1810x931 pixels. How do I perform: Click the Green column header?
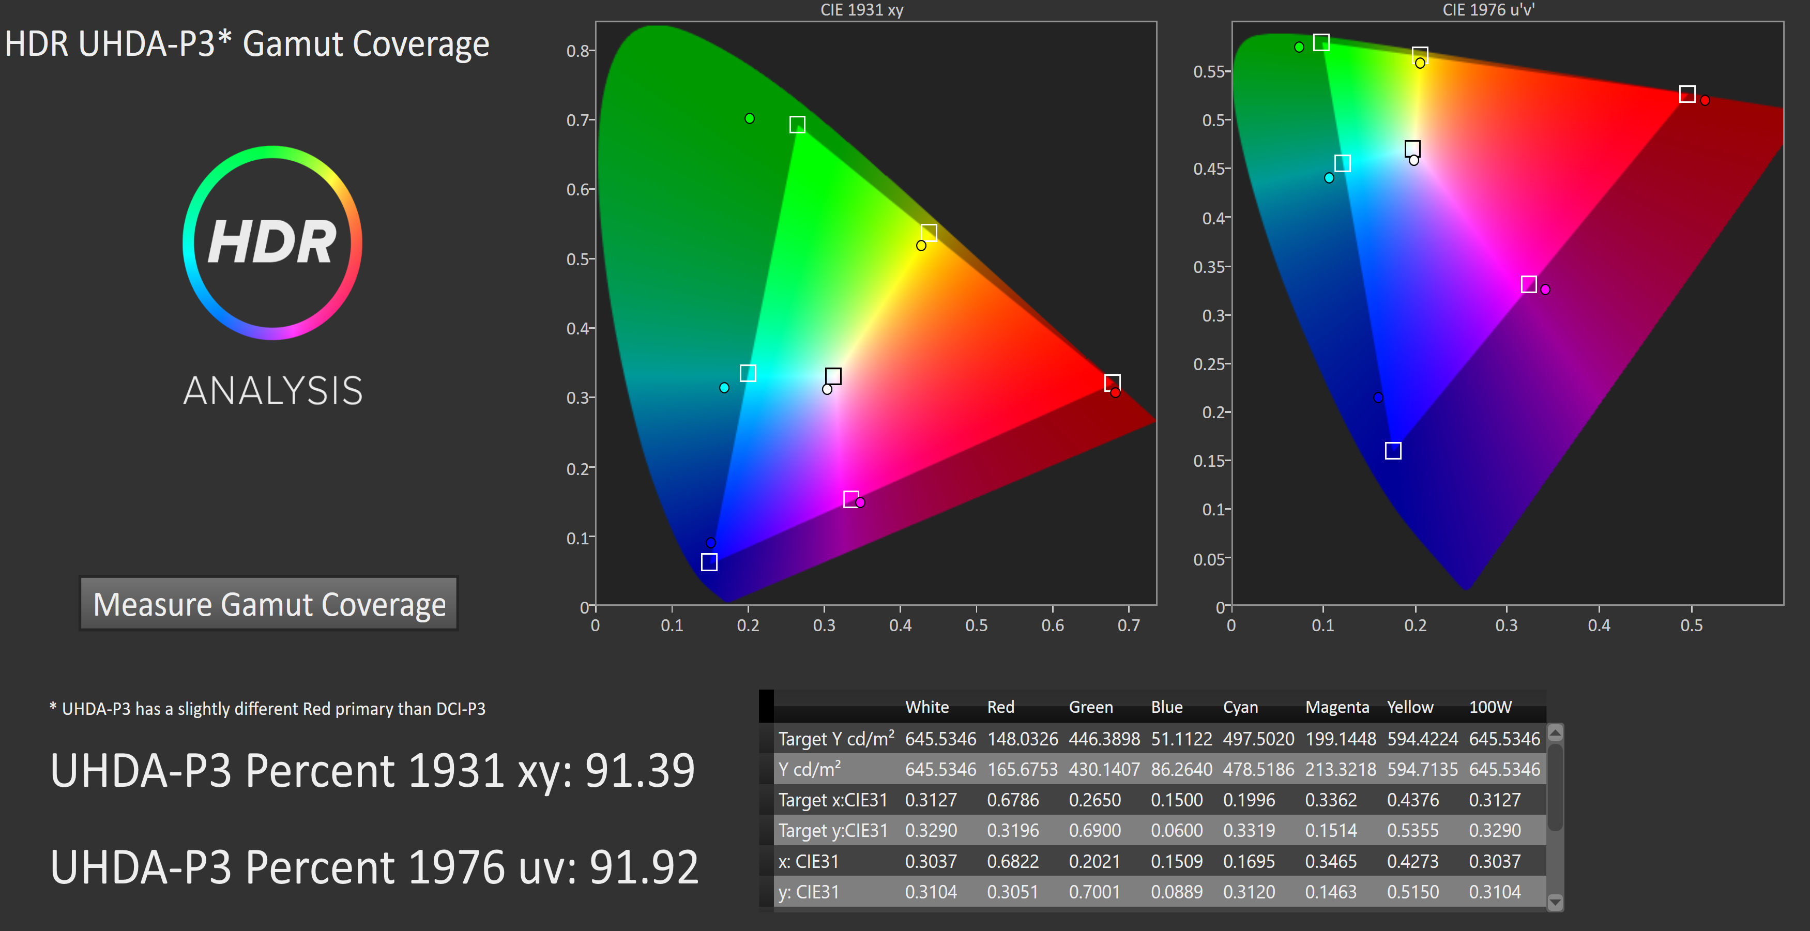point(1090,707)
